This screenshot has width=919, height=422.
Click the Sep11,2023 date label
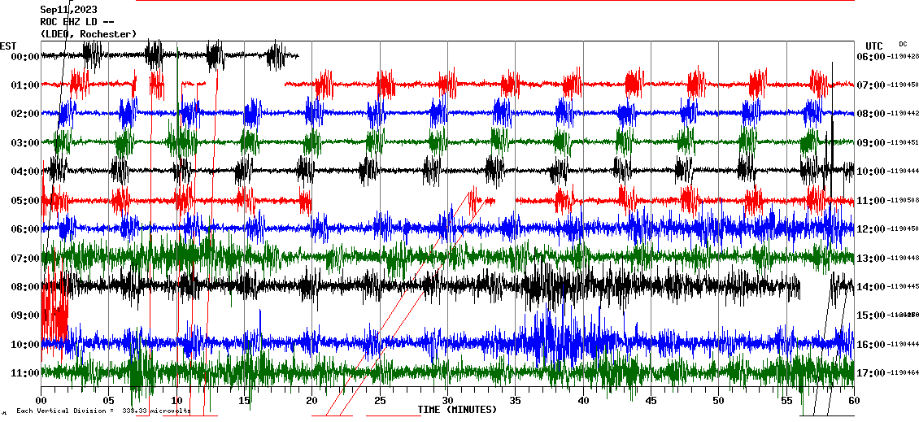pyautogui.click(x=68, y=10)
